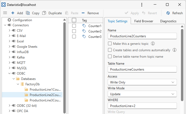
Task: Switch to the Topic Settings tab
Action: point(118,21)
